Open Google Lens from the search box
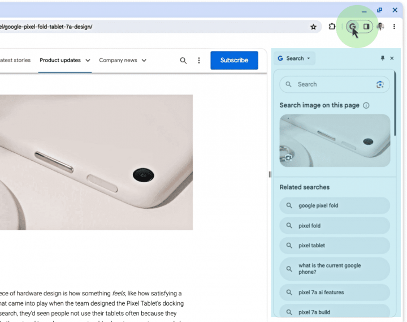Screen dimensions: 407x322 [380, 84]
